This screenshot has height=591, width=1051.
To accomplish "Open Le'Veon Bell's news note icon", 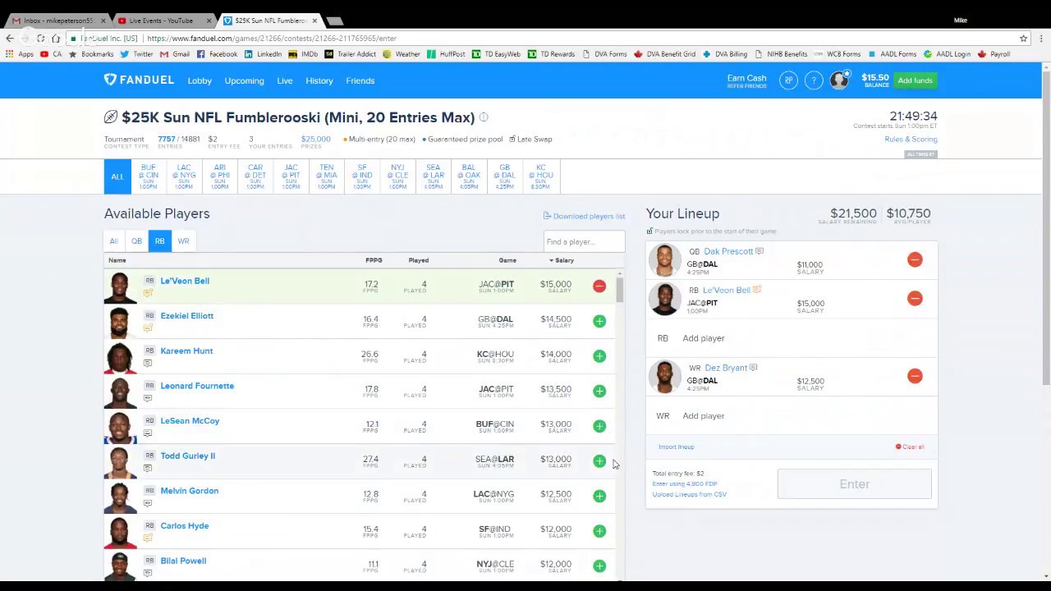I will (148, 293).
